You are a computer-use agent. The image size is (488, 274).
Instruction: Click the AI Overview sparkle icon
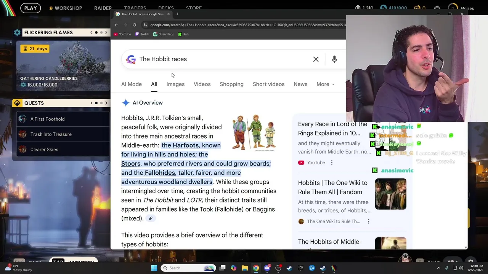click(125, 103)
